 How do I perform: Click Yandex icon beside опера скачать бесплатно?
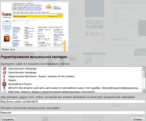4,76
